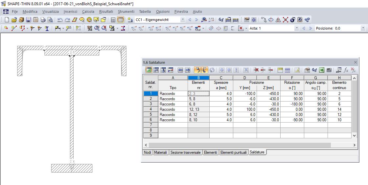Select column header B in the table
The image size is (368, 185).
coord(198,78)
